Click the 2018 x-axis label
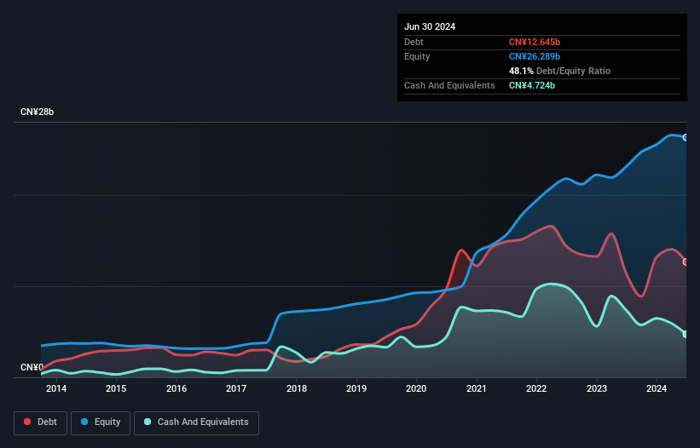This screenshot has width=700, height=448. tap(297, 388)
